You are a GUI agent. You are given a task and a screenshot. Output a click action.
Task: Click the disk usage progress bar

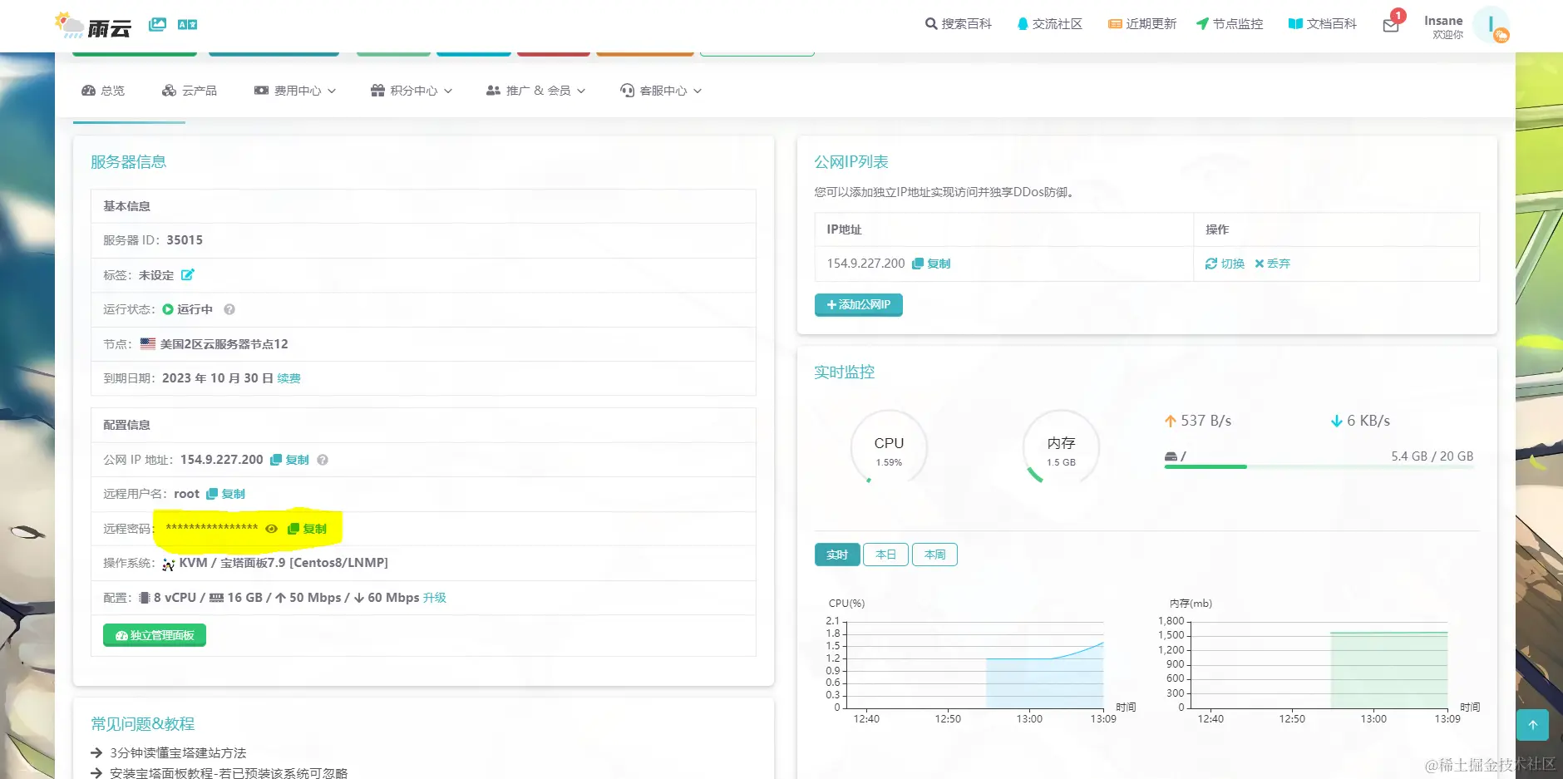tap(1319, 467)
